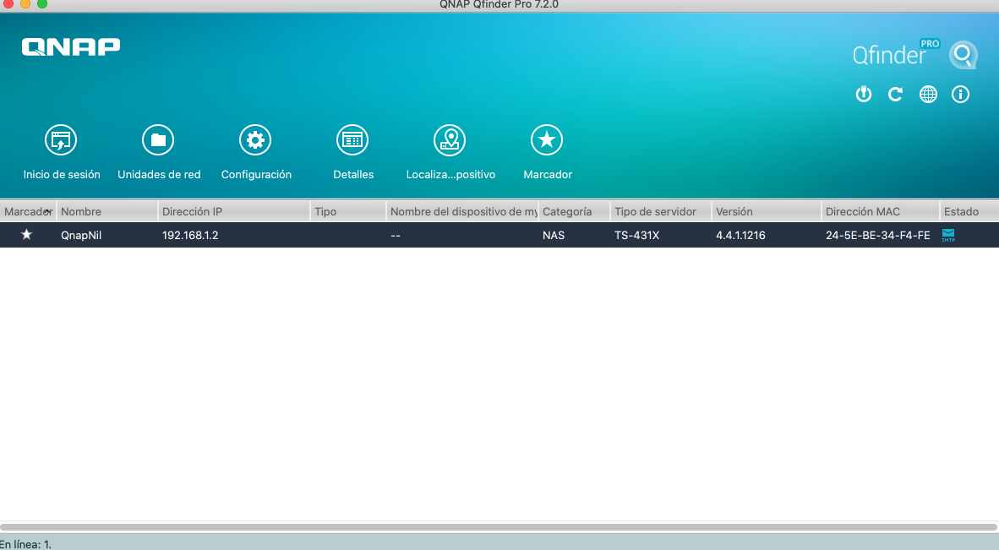This screenshot has height=550, width=999.
Task: Click the Detalles toolbar icon
Action: click(352, 140)
